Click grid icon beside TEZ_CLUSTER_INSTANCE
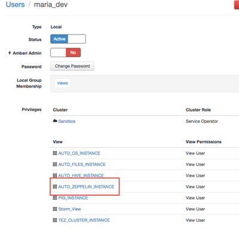The image size is (239, 235). point(55,220)
